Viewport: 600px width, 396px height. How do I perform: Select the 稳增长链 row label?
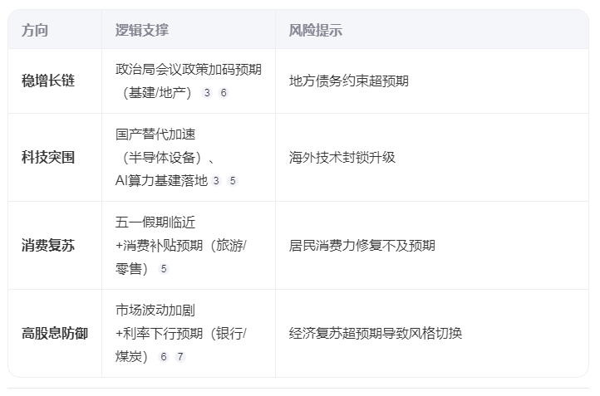point(48,81)
